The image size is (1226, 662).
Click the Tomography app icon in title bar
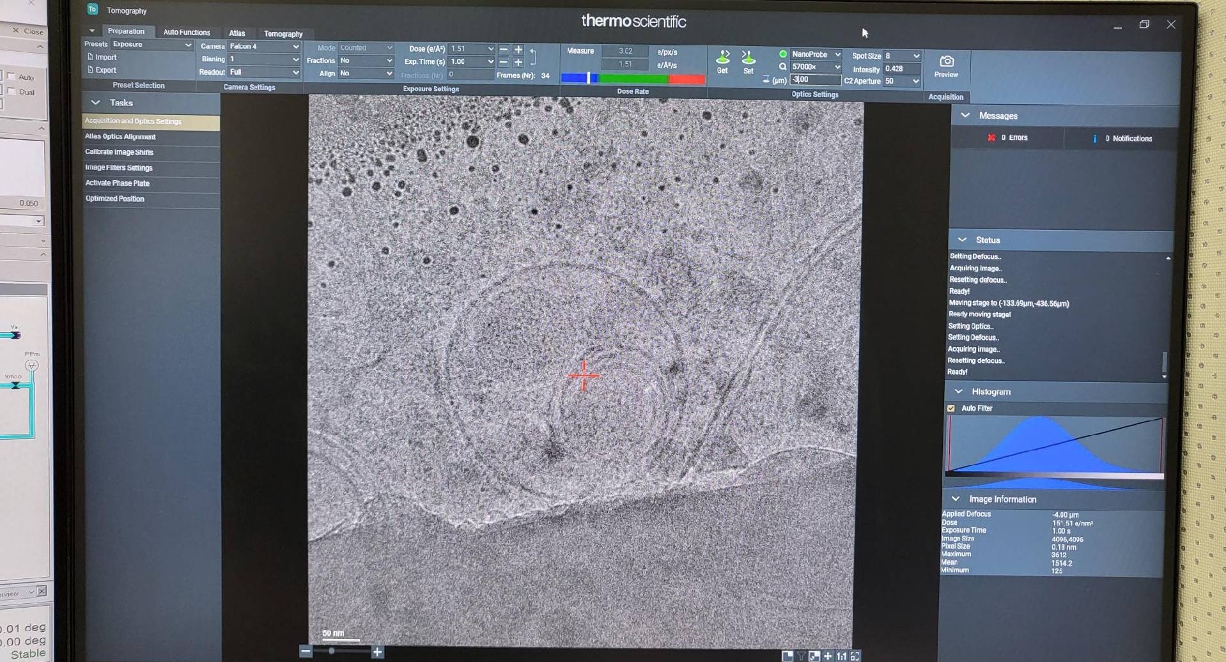93,9
